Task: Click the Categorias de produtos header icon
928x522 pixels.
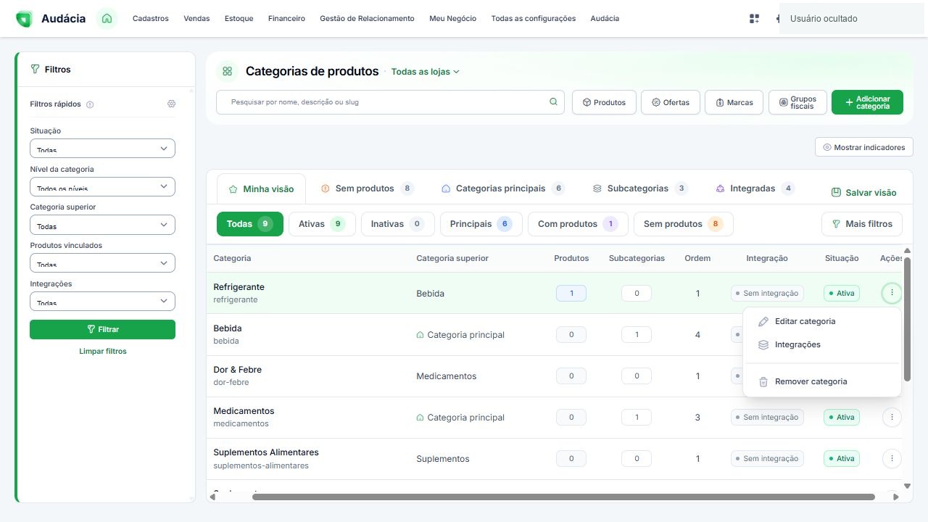Action: 227,71
